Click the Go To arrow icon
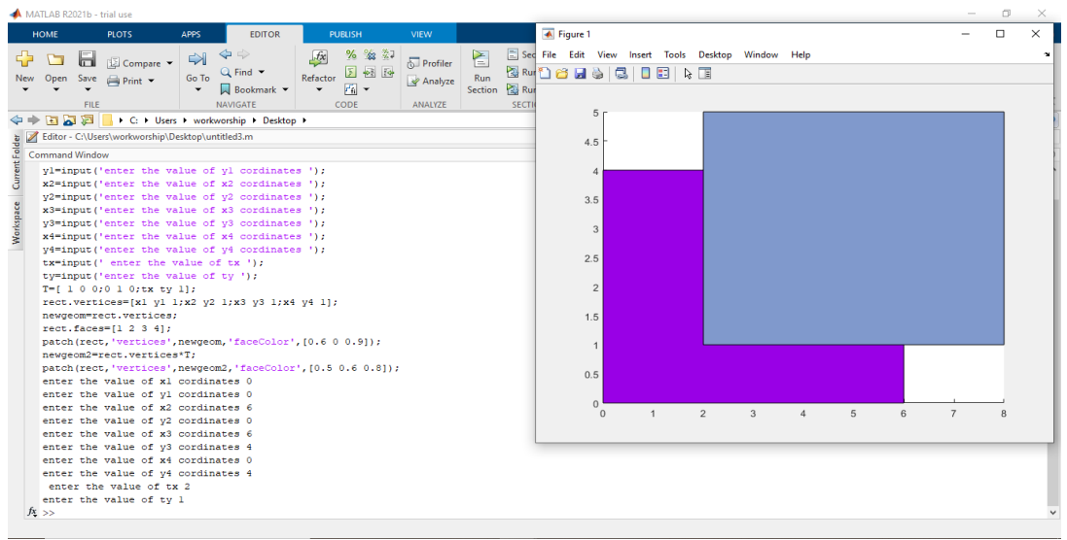This screenshot has width=1067, height=540. (197, 59)
